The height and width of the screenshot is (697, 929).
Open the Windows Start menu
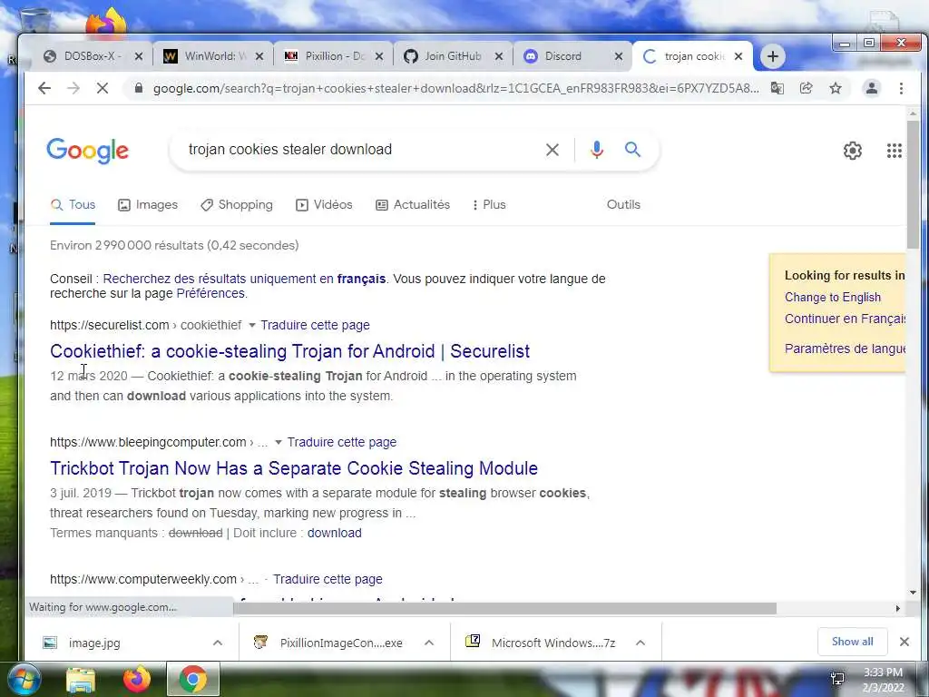[x=24, y=679]
